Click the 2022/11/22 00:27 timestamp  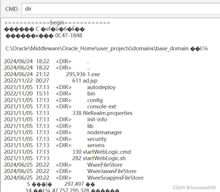coord(27,81)
